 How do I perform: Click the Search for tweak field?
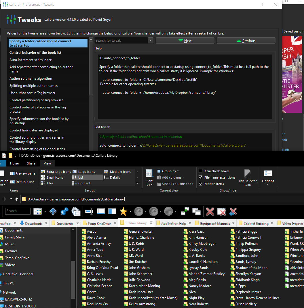(121, 41)
